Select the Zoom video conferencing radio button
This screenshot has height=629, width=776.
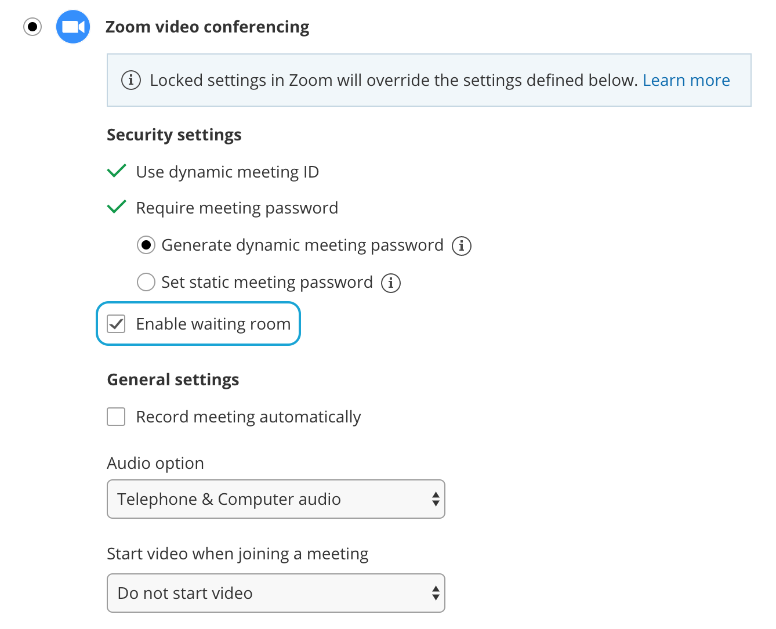click(x=32, y=27)
